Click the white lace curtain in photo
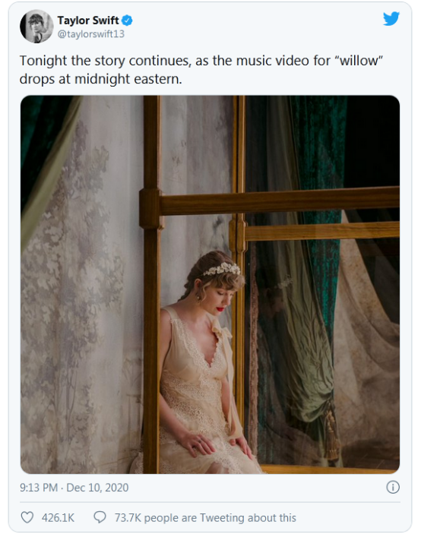 coord(82,291)
